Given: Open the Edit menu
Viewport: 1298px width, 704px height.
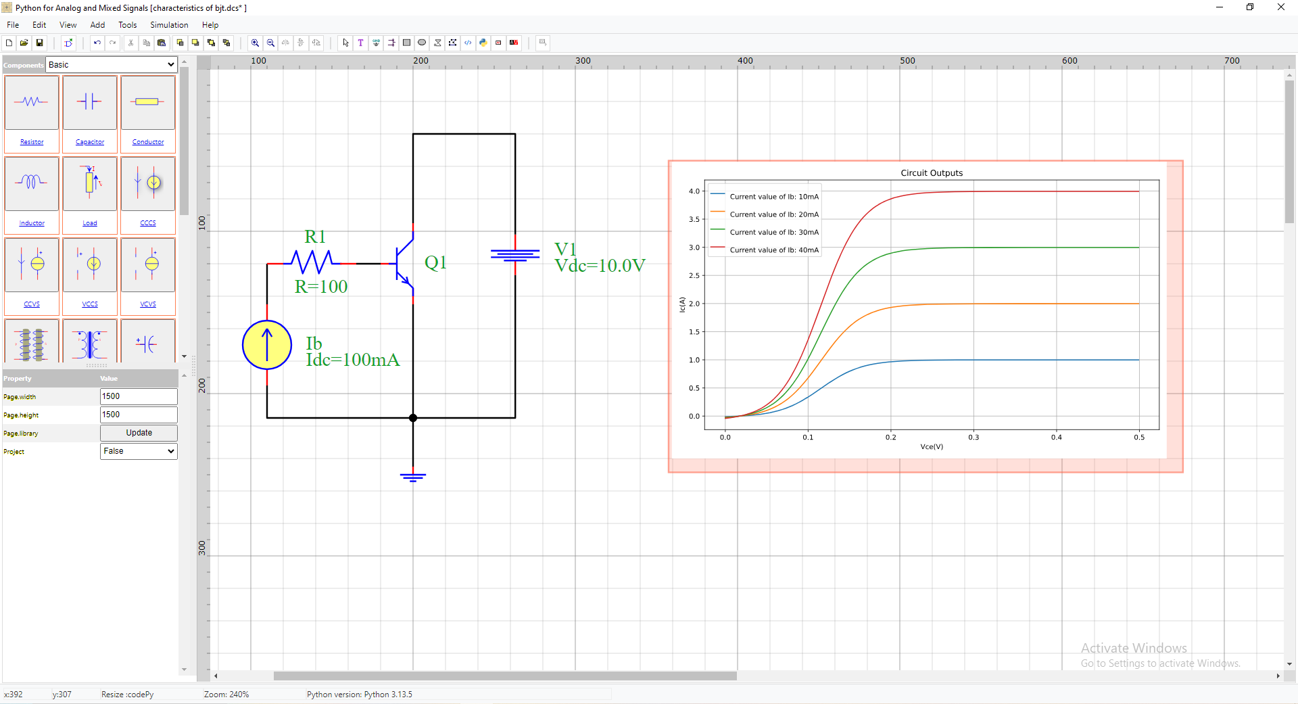Looking at the screenshot, I should [x=39, y=25].
